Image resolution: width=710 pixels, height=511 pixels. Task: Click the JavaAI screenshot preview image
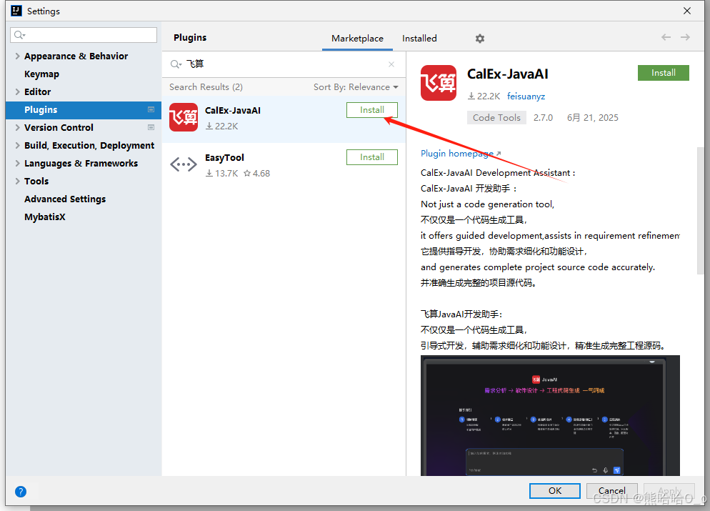coord(550,415)
